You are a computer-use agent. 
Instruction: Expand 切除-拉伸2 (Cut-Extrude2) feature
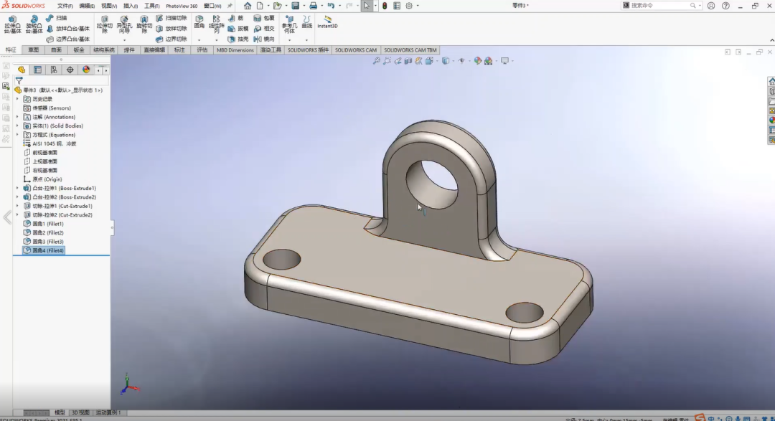tap(17, 214)
